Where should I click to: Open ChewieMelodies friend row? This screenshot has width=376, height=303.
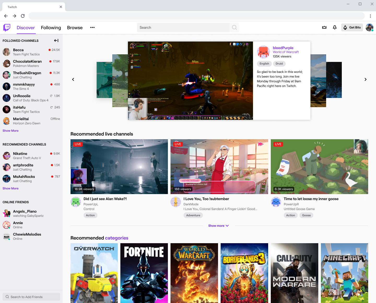pos(31,236)
